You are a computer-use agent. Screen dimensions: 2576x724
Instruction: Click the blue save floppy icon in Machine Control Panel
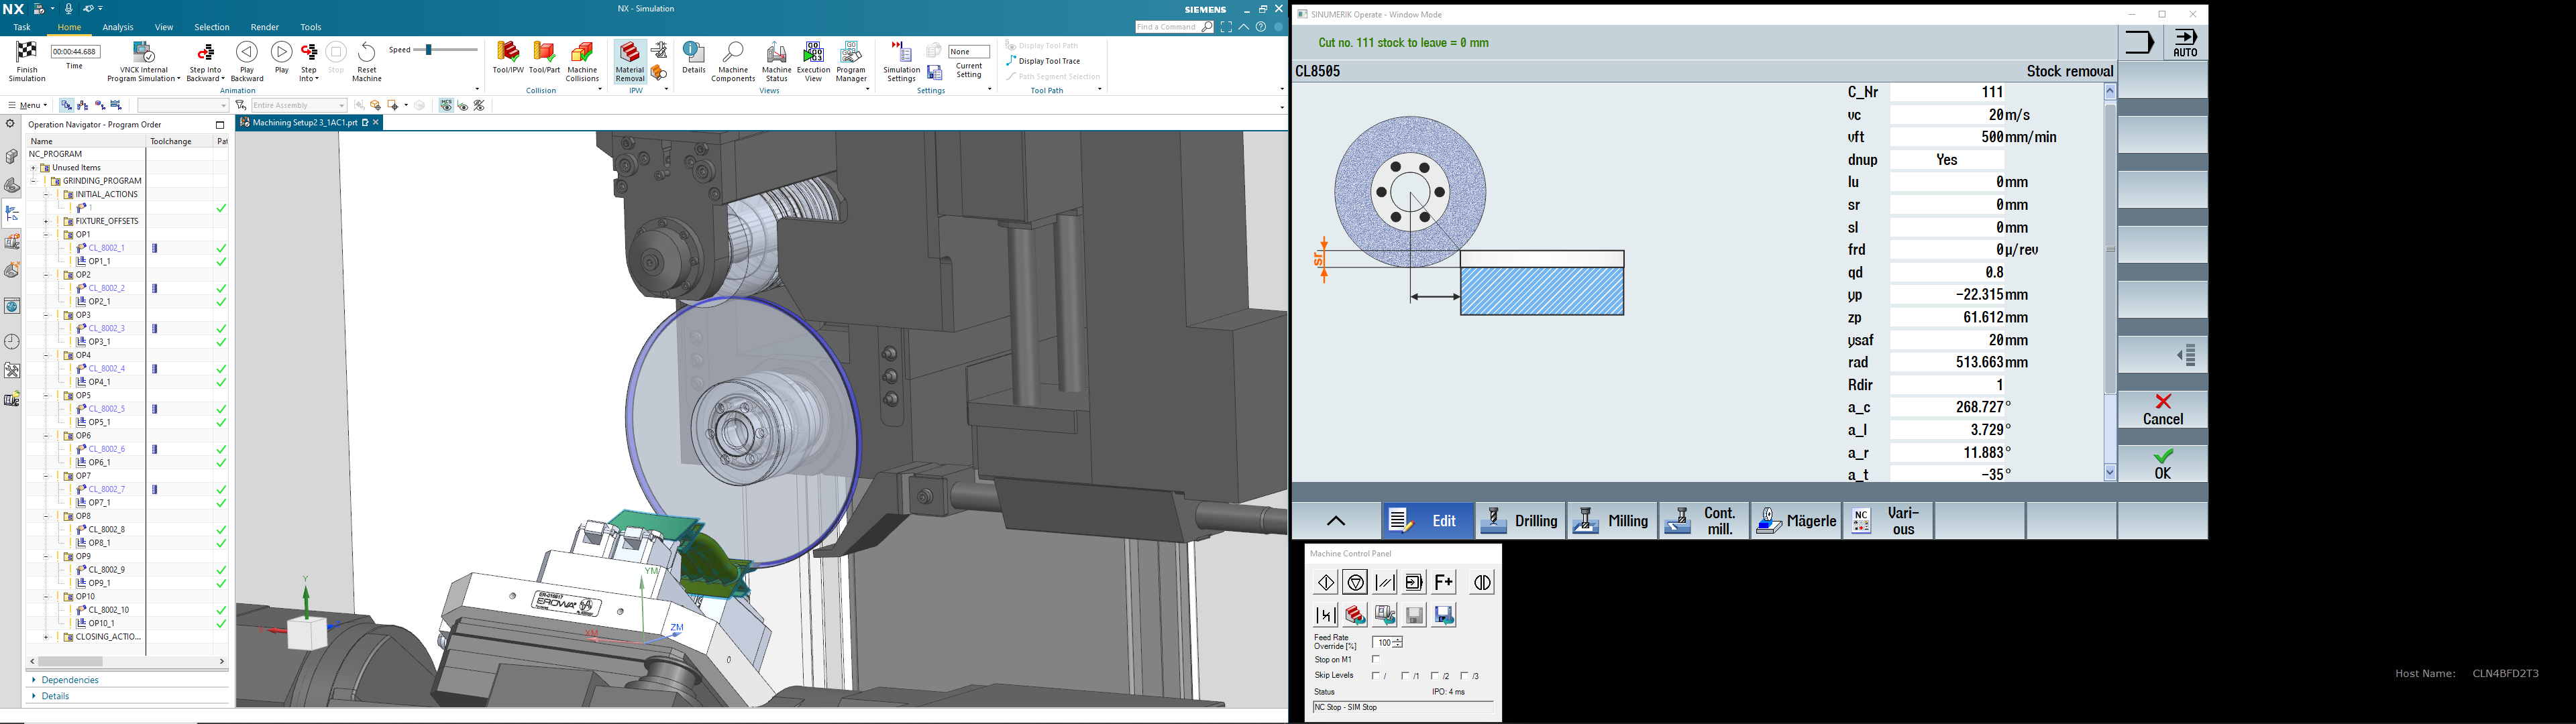1444,615
